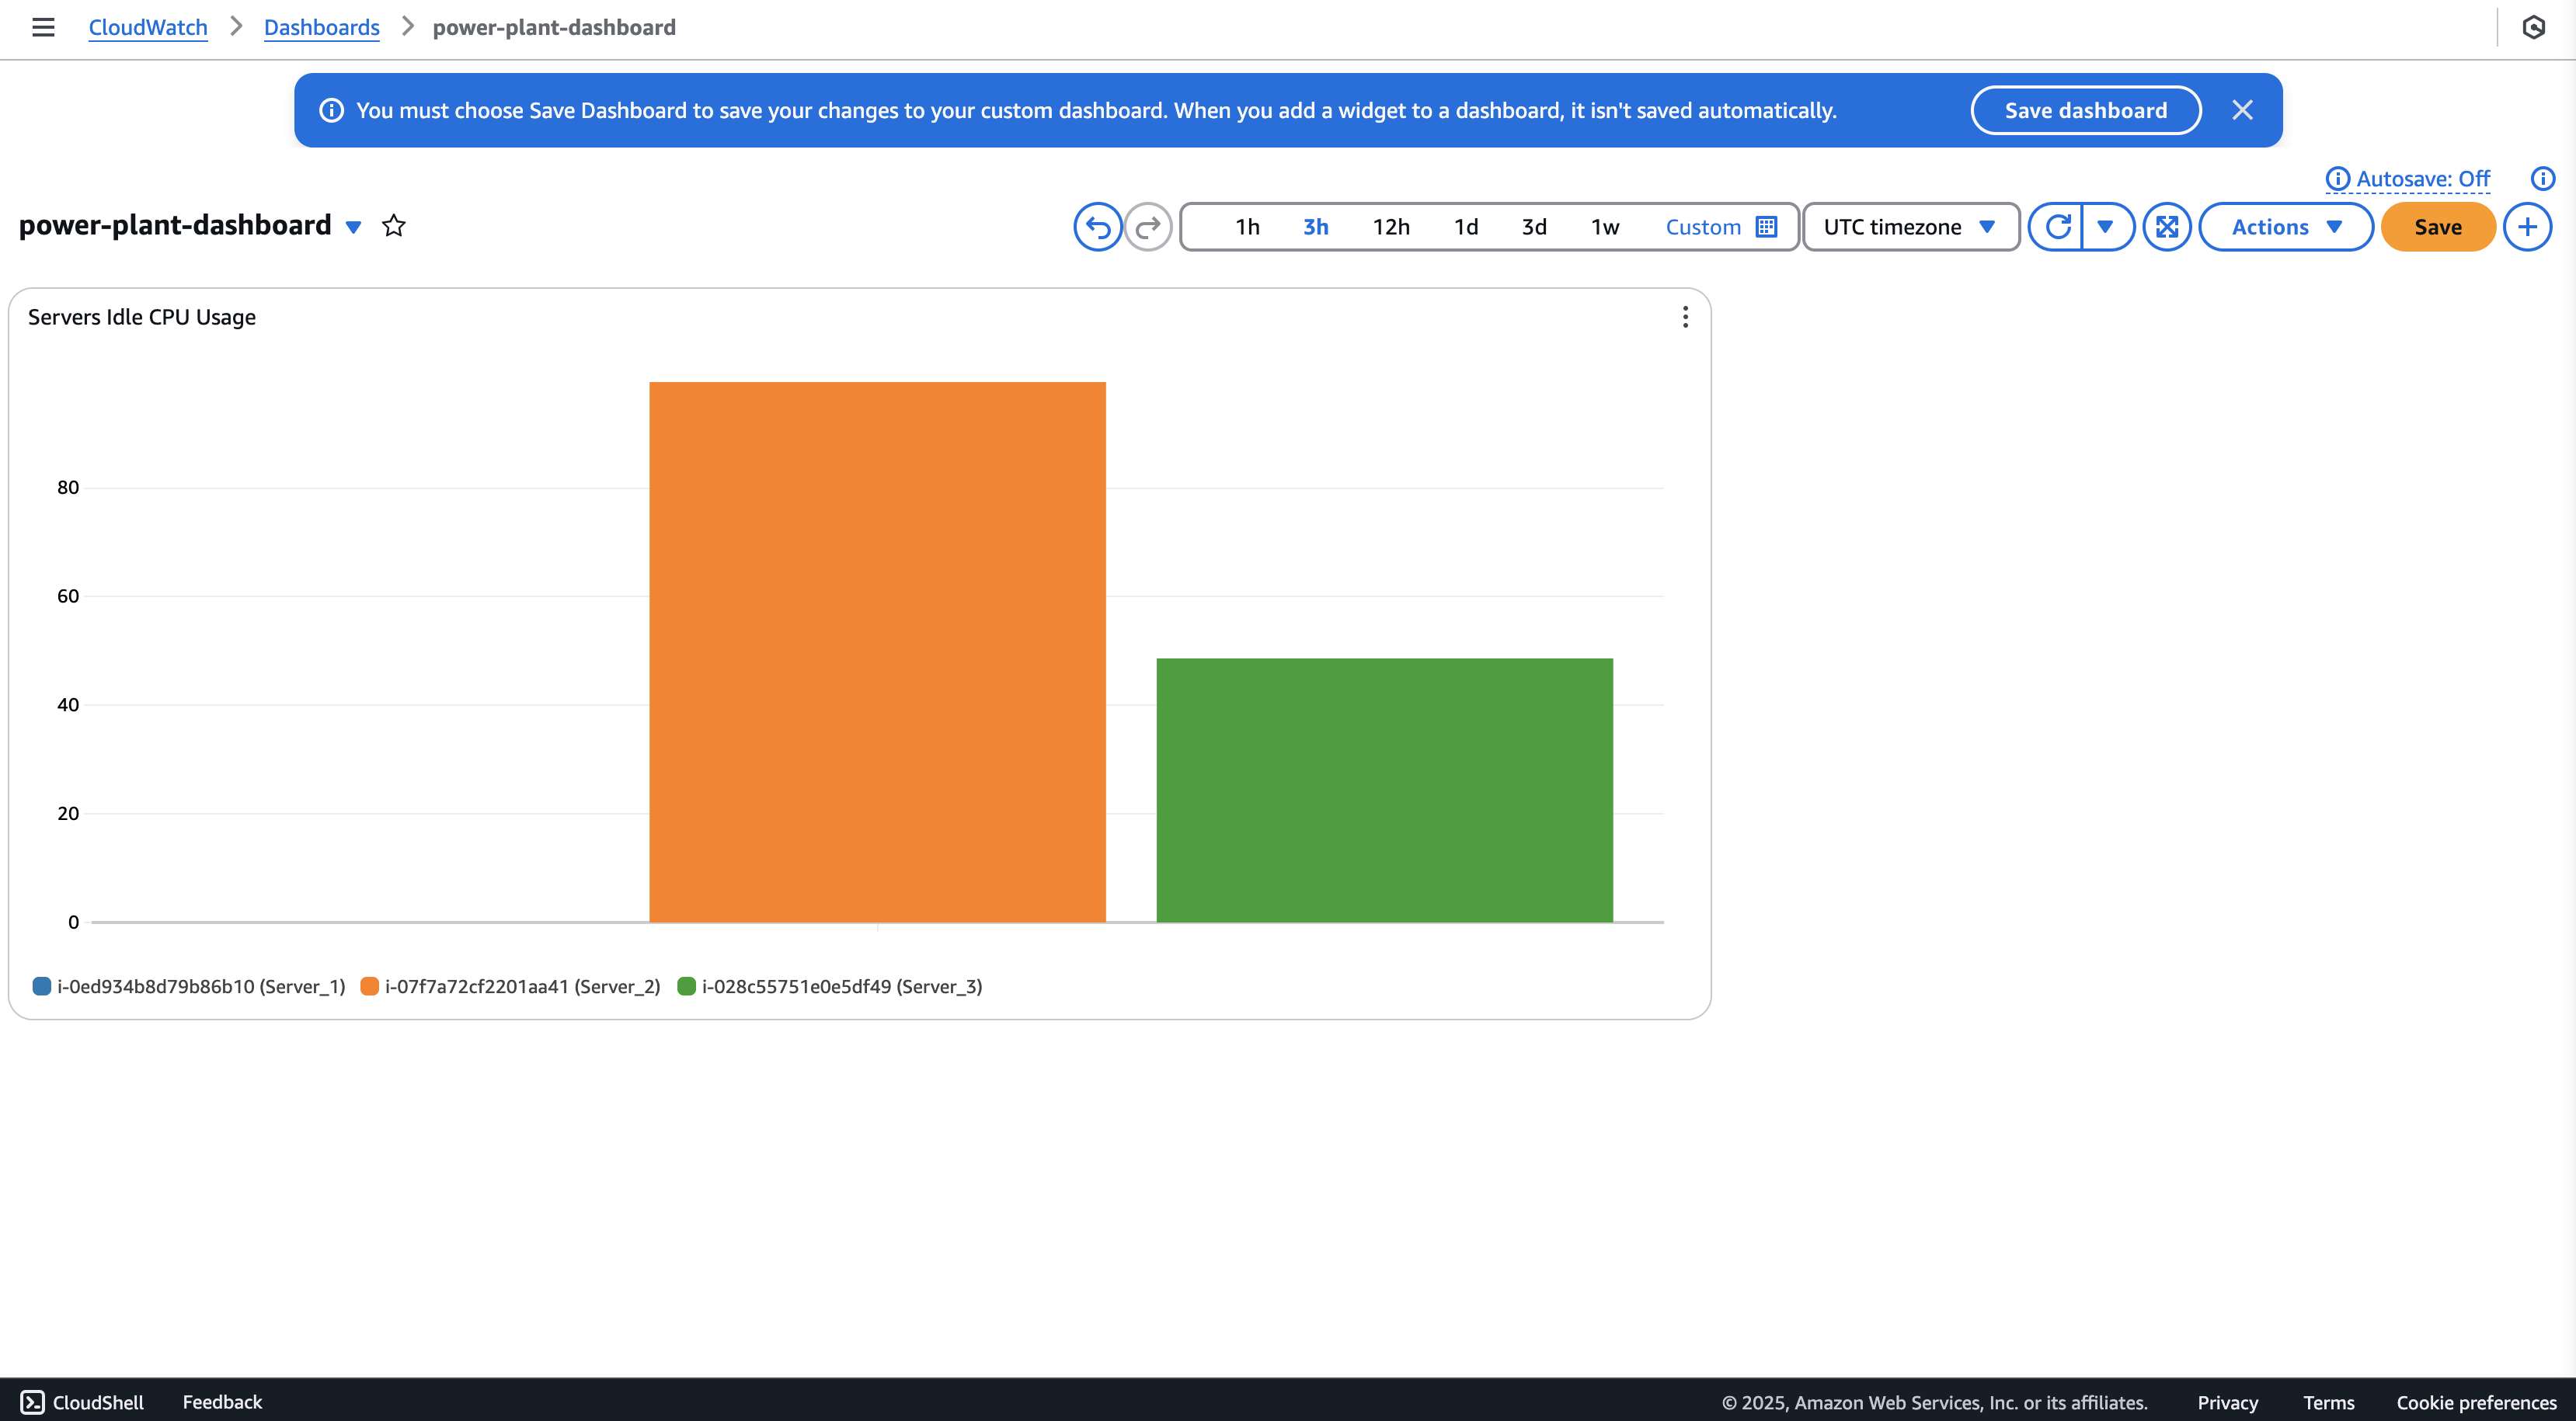This screenshot has width=2576, height=1421.
Task: Toggle the Autosave: Off setting
Action: [2408, 179]
